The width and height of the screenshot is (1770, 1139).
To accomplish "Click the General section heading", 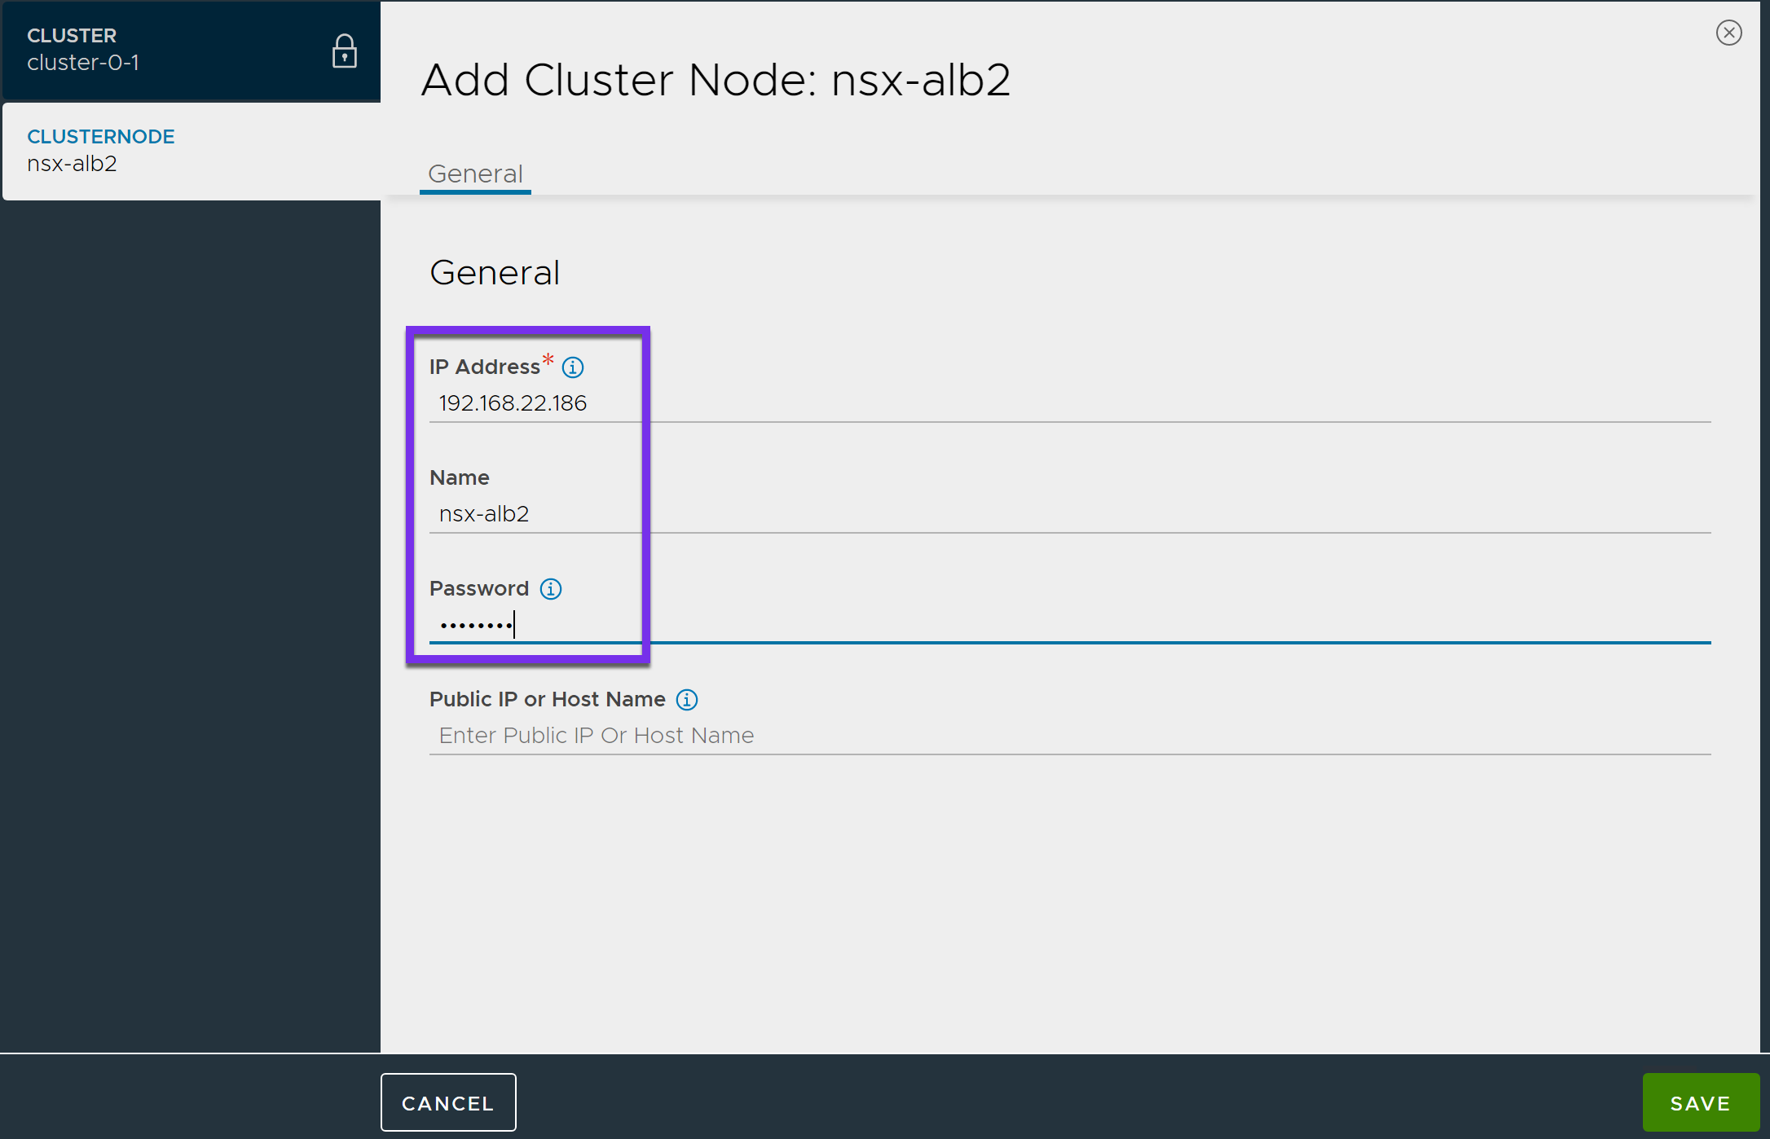I will [495, 273].
